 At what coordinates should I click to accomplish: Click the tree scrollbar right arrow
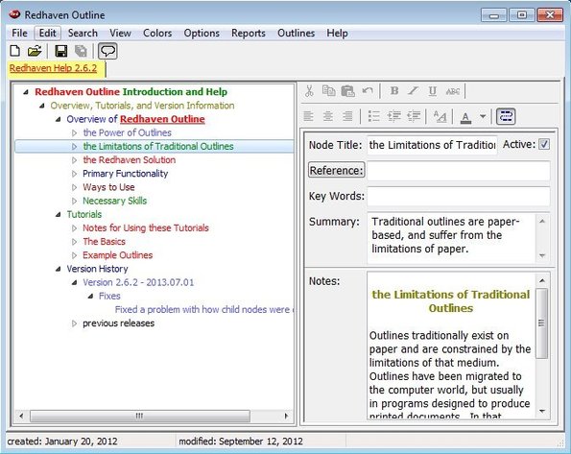(286, 416)
